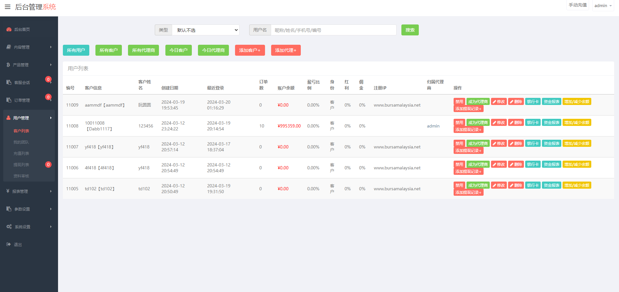Image resolution: width=619 pixels, height=292 pixels.
Task: Open 充值列表 in the sidebar submenu
Action: [x=21, y=153]
